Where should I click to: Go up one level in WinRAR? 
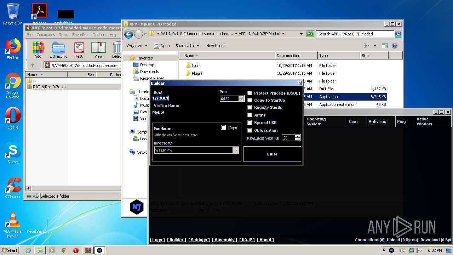tap(33, 65)
